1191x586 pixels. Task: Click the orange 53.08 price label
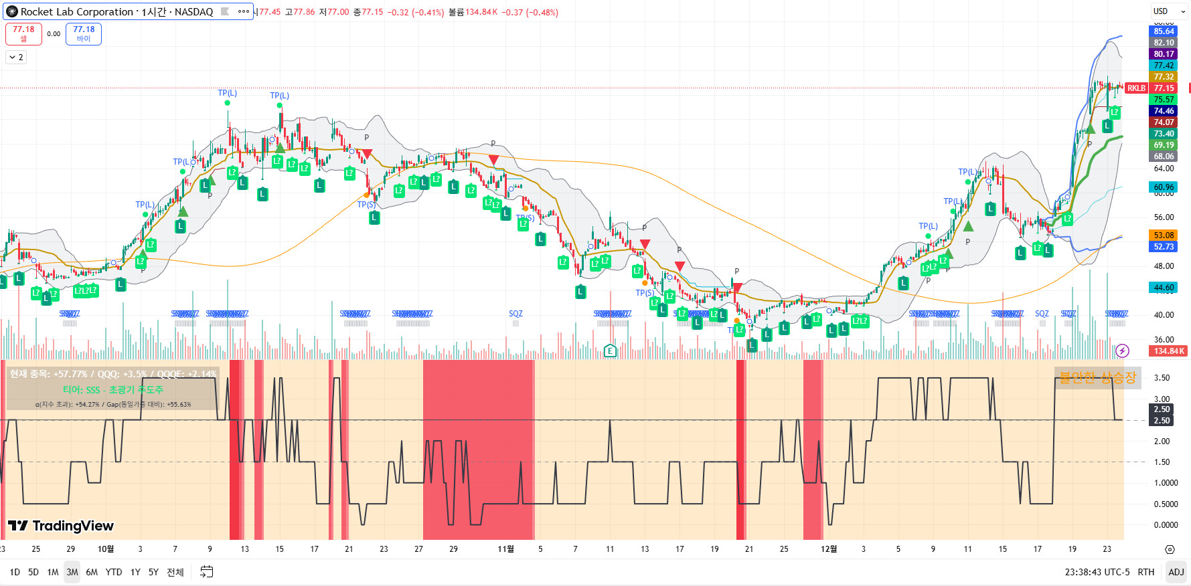click(1164, 235)
